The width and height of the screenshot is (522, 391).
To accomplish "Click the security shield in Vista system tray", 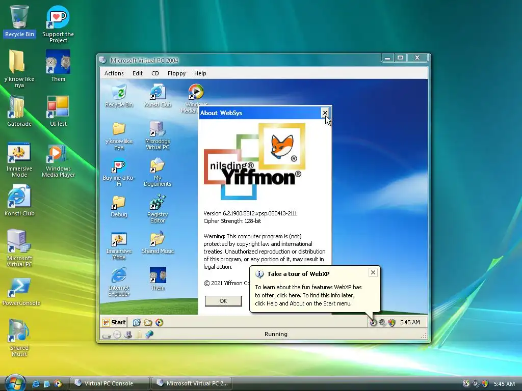I will pyautogui.click(x=485, y=384).
